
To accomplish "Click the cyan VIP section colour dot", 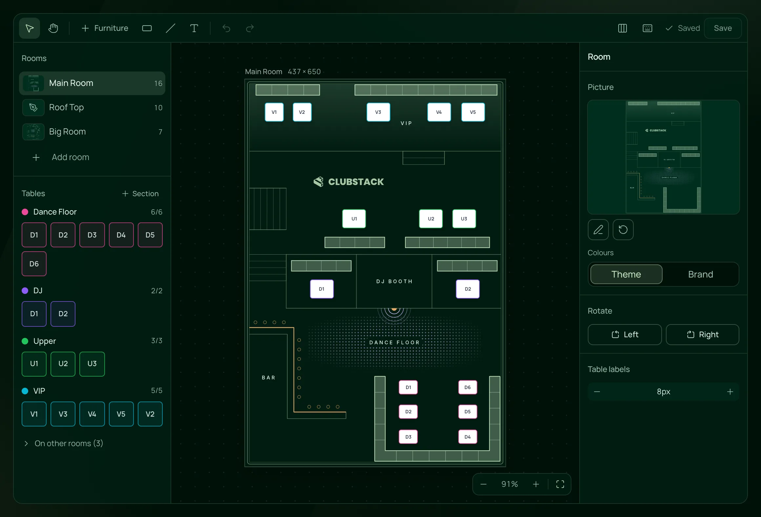I will [25, 391].
